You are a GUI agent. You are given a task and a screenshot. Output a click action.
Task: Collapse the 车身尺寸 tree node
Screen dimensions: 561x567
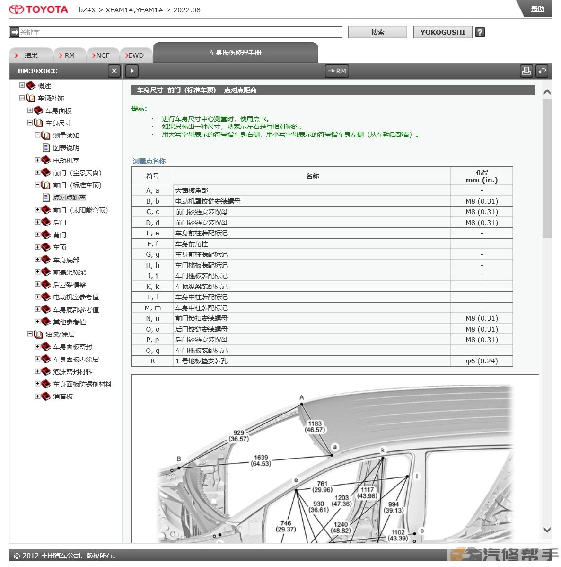[30, 123]
